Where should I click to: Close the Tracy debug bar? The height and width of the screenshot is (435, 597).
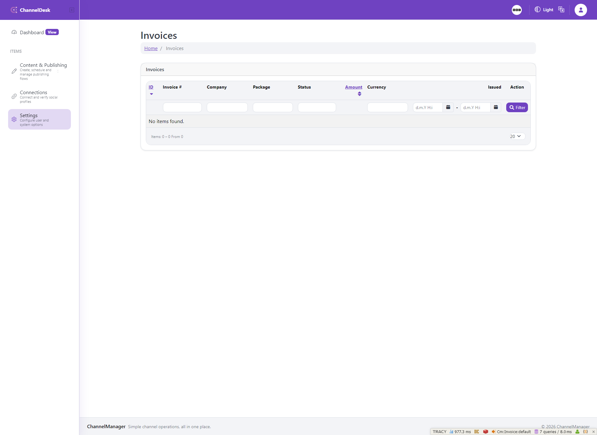click(x=594, y=432)
